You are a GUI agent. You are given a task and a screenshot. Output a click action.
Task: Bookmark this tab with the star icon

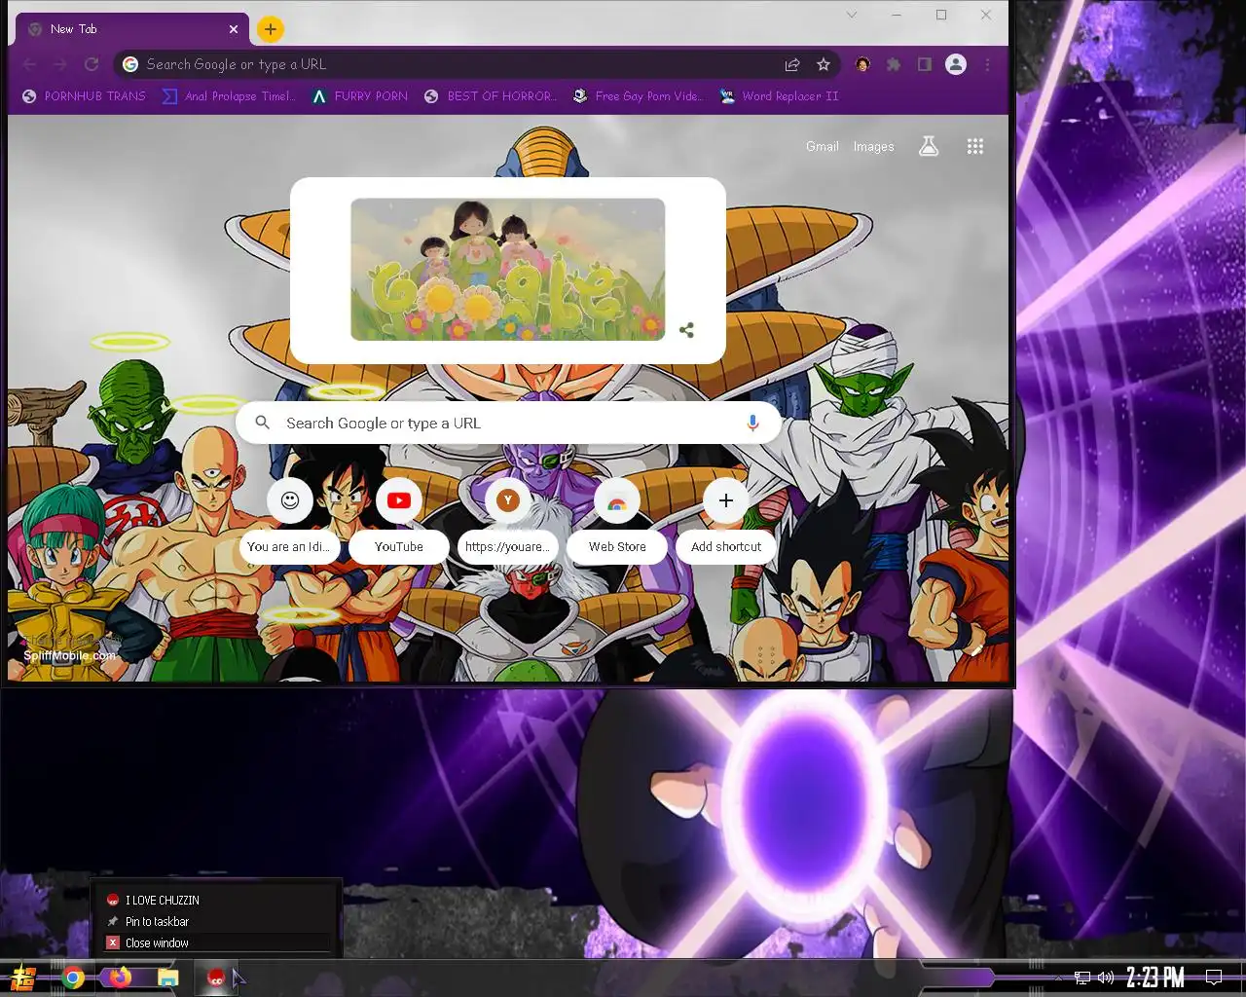824,64
